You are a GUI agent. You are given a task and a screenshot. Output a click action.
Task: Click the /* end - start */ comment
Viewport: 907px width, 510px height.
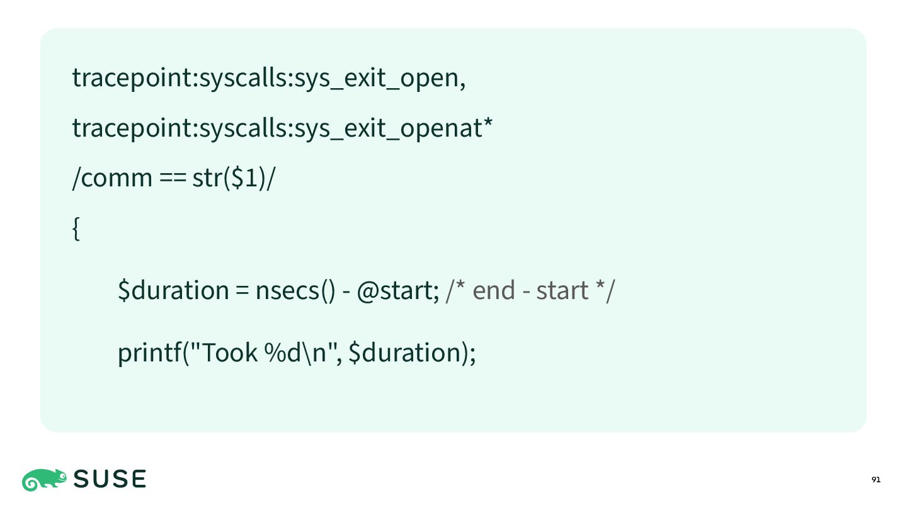click(529, 290)
